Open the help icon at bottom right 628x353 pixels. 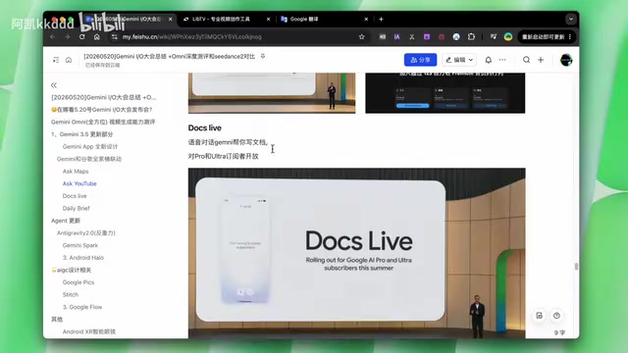point(556,316)
